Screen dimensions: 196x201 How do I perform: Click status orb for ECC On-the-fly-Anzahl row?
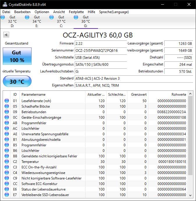[x=7, y=167]
